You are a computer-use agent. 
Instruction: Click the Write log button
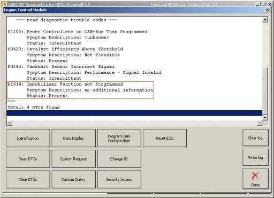tap(255, 157)
